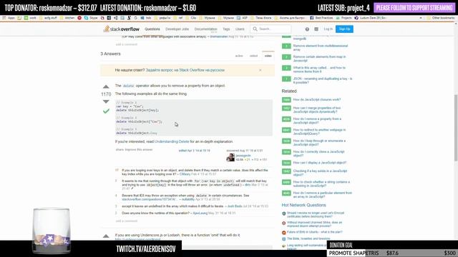Open the Let's Encrypt certificates hot question
Viewport: 458px width, 257px height.
click(316, 215)
